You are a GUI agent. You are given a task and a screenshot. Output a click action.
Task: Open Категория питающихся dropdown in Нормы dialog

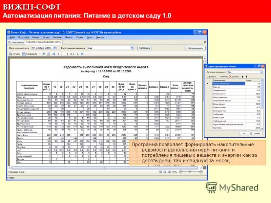click(x=261, y=72)
